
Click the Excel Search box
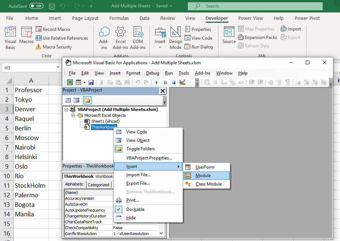pyautogui.click(x=255, y=6)
